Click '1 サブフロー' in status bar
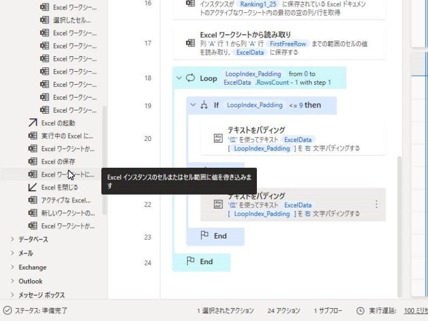The image size is (428, 321). 328,310
